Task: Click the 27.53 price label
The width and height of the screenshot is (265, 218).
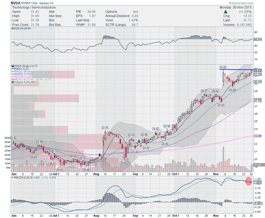Action: (x=221, y=105)
